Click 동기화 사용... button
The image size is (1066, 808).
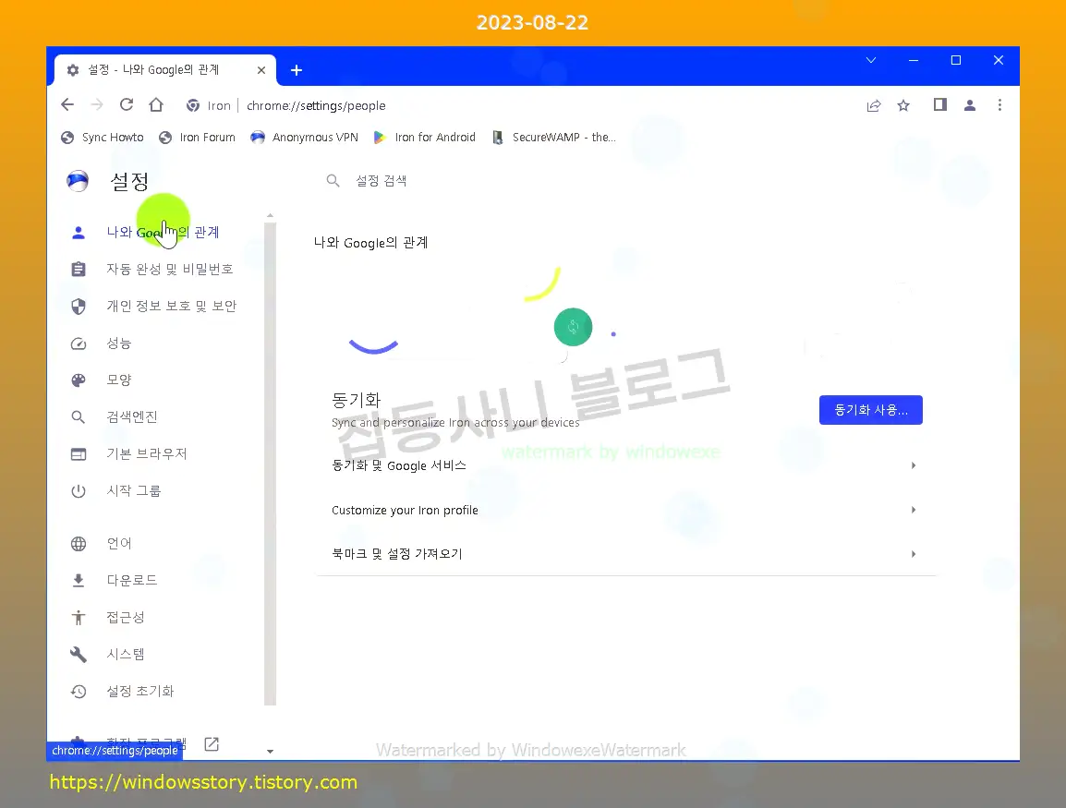(x=870, y=410)
